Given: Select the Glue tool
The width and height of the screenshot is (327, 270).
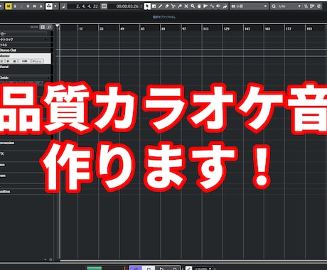Looking at the screenshot, I should pyautogui.click(x=180, y=6).
